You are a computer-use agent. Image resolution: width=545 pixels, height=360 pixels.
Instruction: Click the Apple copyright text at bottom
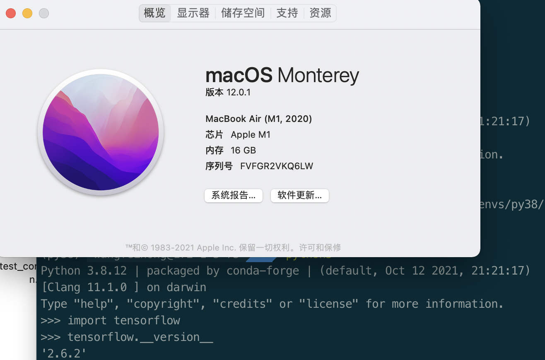(234, 248)
